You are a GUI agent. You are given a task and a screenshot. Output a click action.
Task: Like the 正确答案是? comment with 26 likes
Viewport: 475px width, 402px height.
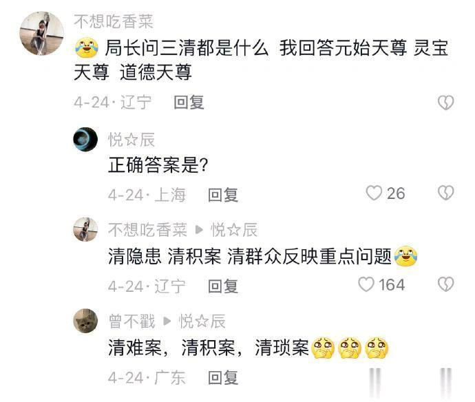coord(374,193)
